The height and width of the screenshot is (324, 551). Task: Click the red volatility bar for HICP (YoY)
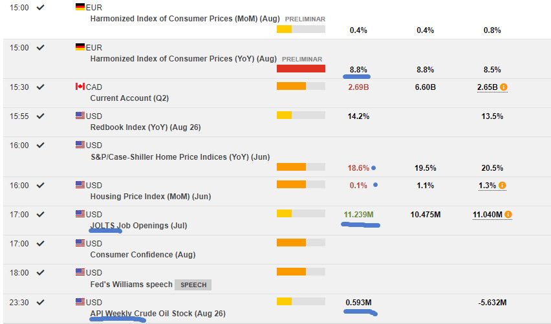(301, 69)
